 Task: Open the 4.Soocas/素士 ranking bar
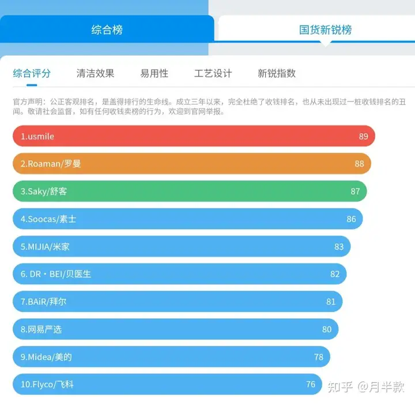coord(188,219)
